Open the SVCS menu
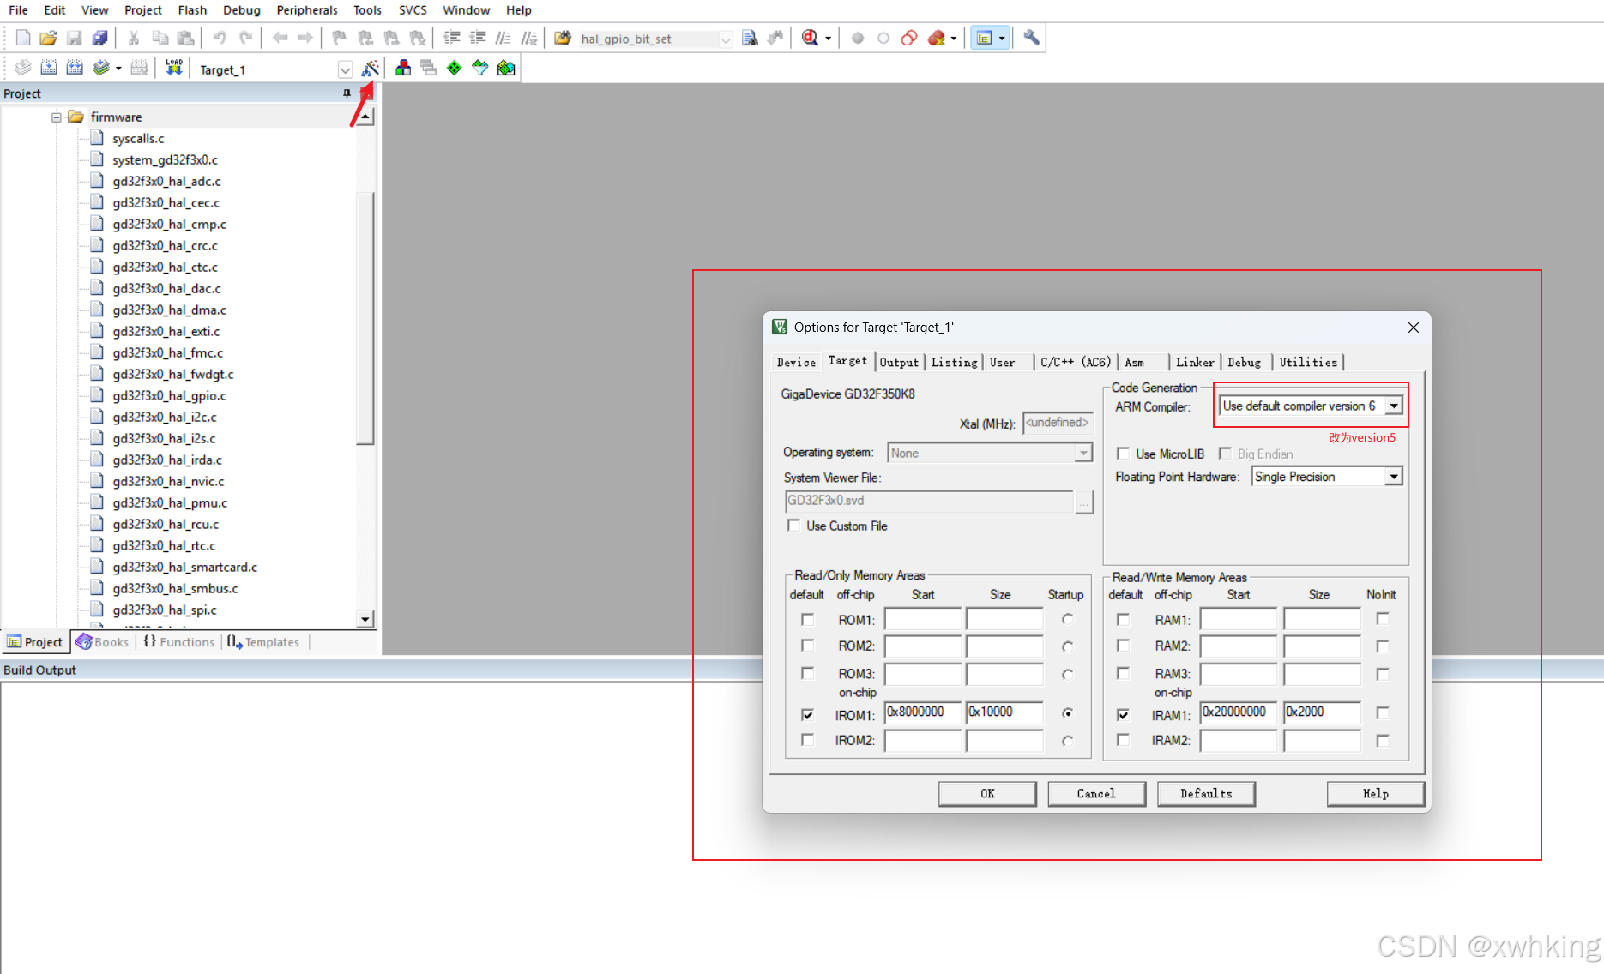Screen dimensions: 1604x974 (x=413, y=10)
